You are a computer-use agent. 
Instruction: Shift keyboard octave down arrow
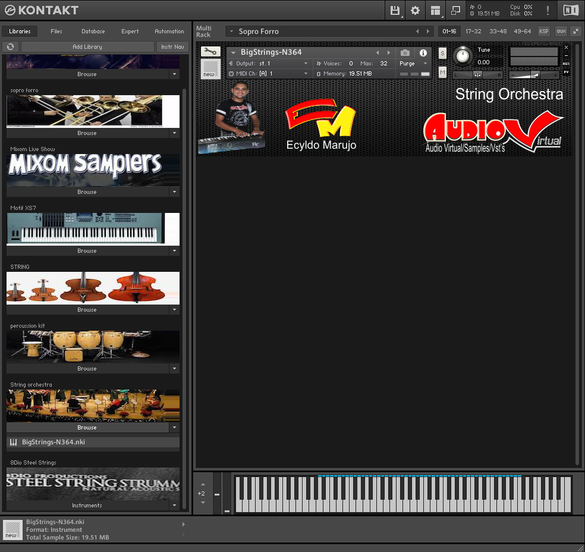point(203,503)
